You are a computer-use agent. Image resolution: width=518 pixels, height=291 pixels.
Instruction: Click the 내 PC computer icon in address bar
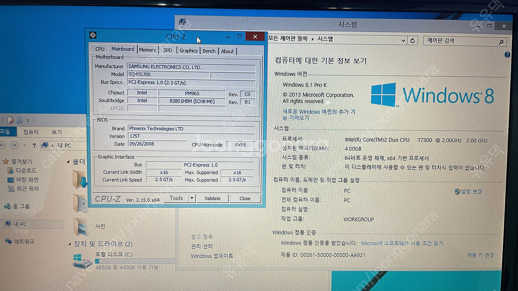tap(45, 145)
